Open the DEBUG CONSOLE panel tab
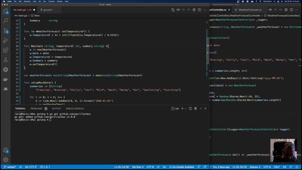This screenshot has height=170, width=302. pyautogui.click(x=75, y=109)
